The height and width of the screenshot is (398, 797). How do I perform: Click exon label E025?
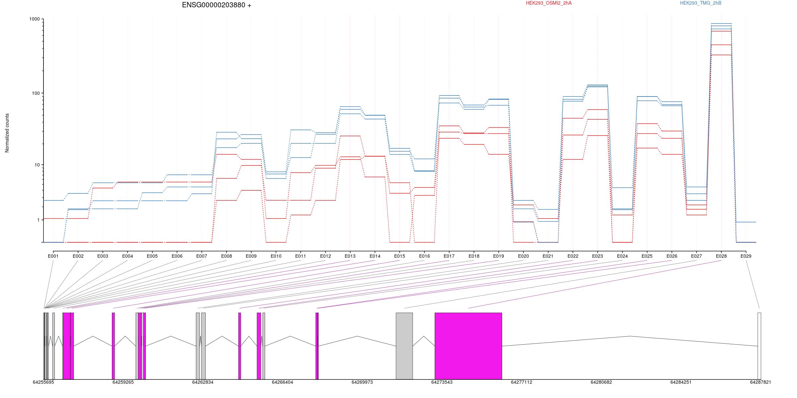pos(647,256)
